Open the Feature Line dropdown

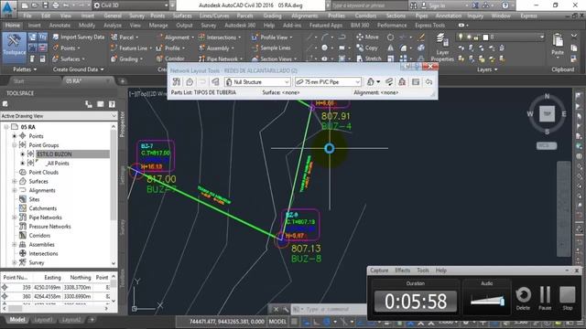coord(131,48)
